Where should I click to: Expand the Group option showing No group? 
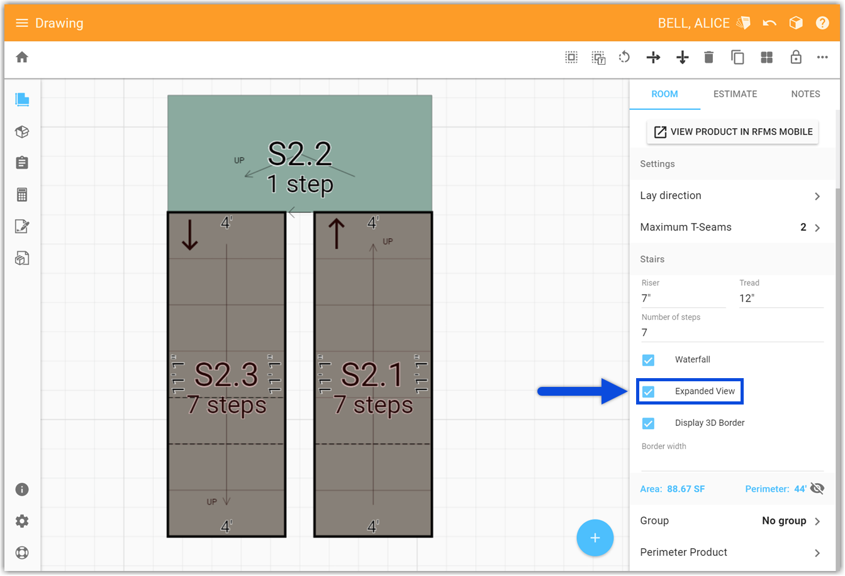click(x=732, y=521)
